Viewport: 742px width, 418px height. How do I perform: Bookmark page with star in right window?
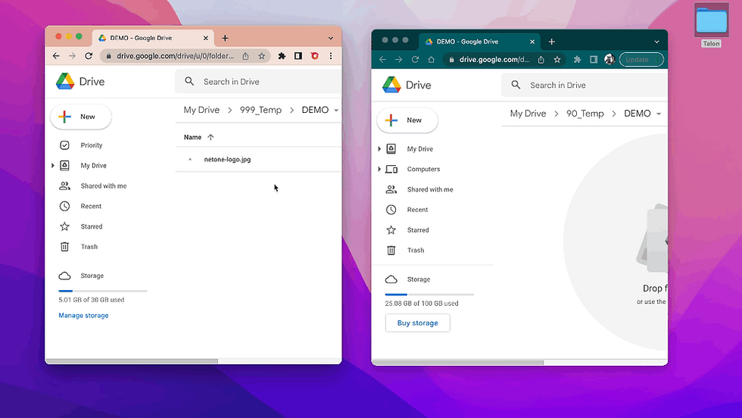[x=557, y=60]
